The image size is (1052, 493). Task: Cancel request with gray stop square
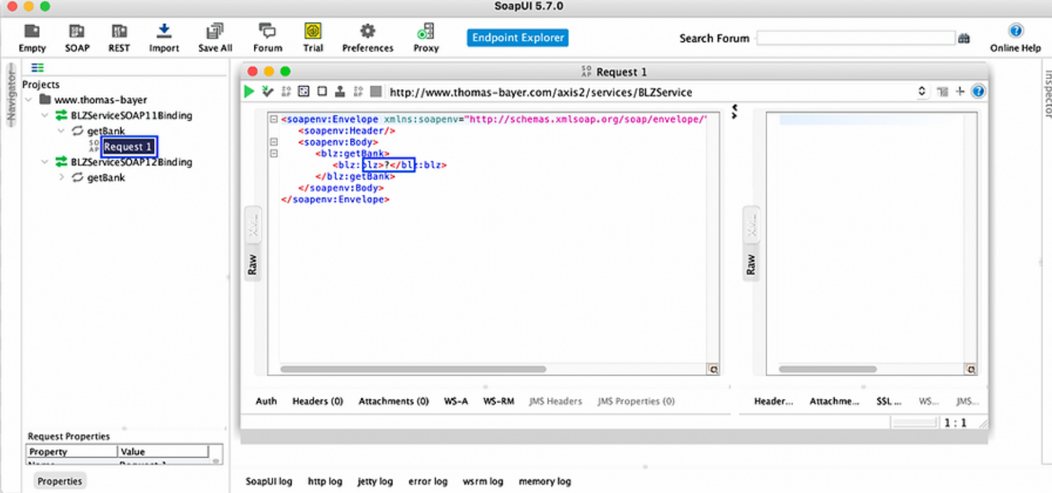click(376, 92)
